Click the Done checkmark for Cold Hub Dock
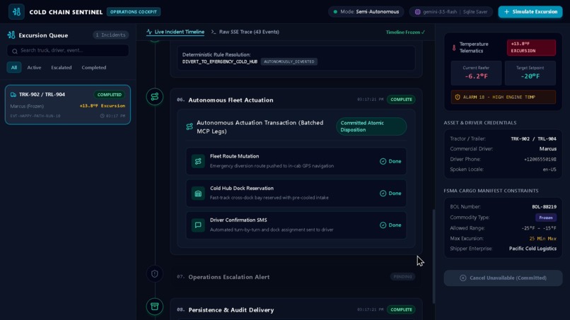The image size is (570, 320). 383,194
